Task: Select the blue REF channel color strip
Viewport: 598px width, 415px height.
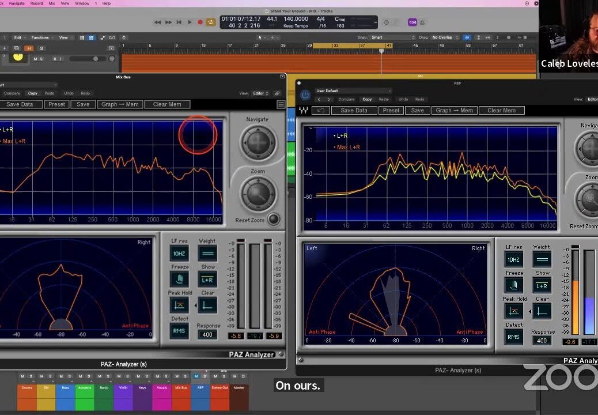Action: tap(200, 397)
